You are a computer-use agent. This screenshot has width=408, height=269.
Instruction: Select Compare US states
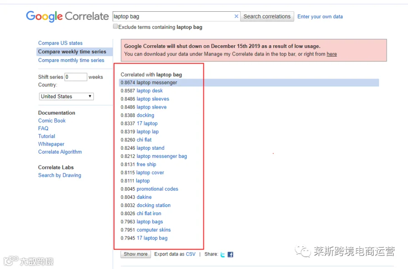coord(60,43)
